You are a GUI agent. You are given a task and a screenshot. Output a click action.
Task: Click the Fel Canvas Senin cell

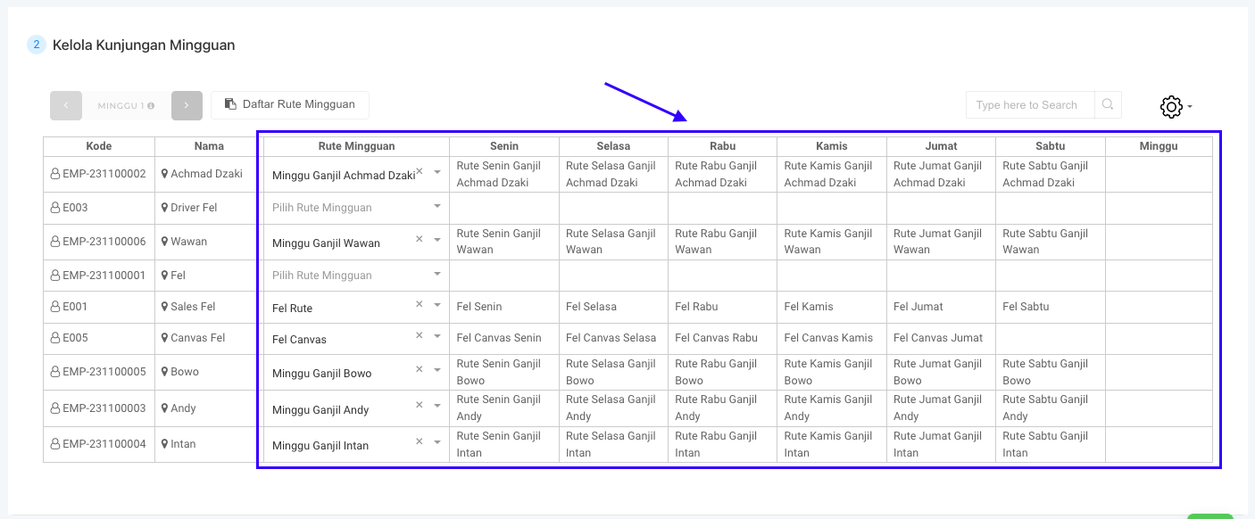tap(499, 338)
